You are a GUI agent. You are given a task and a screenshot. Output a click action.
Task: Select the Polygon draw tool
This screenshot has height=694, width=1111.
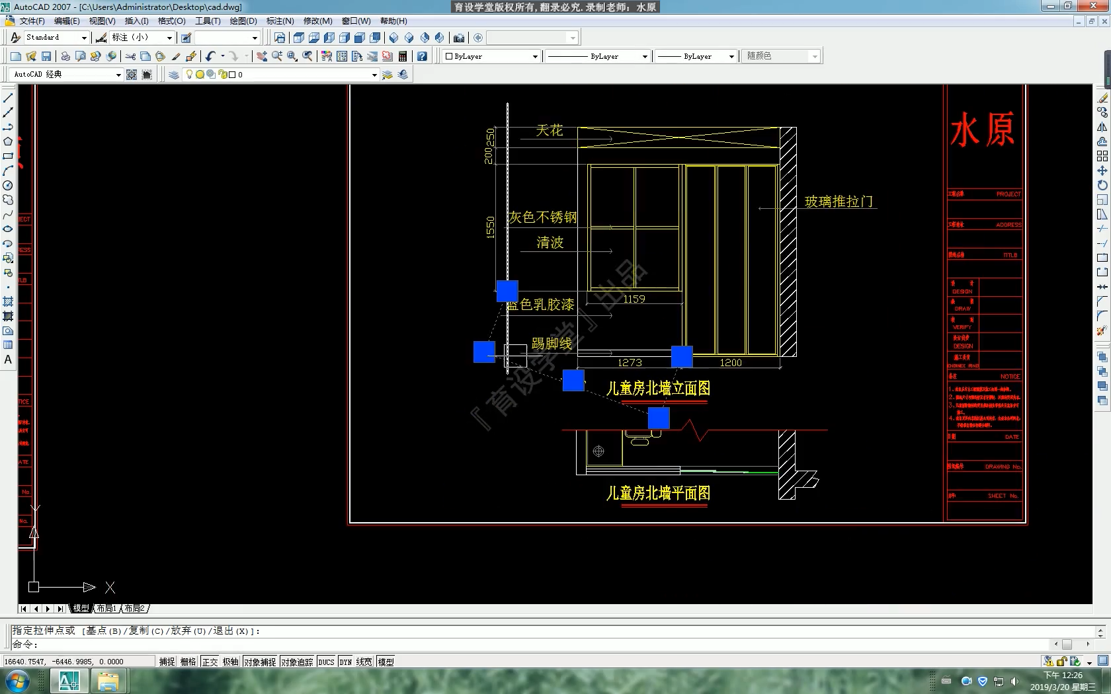pyautogui.click(x=8, y=141)
